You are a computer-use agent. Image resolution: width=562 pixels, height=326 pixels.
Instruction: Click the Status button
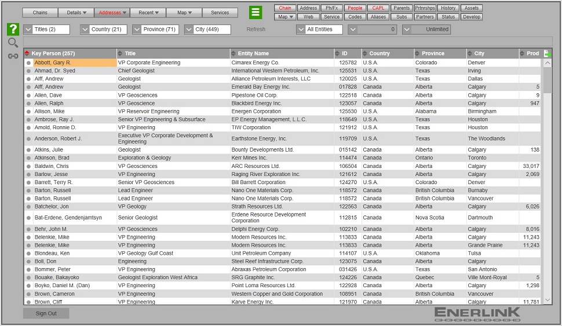tap(448, 17)
